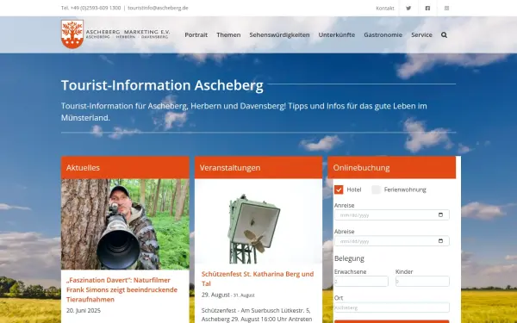Click the Ort text field
The height and width of the screenshot is (323, 517).
coord(392,307)
